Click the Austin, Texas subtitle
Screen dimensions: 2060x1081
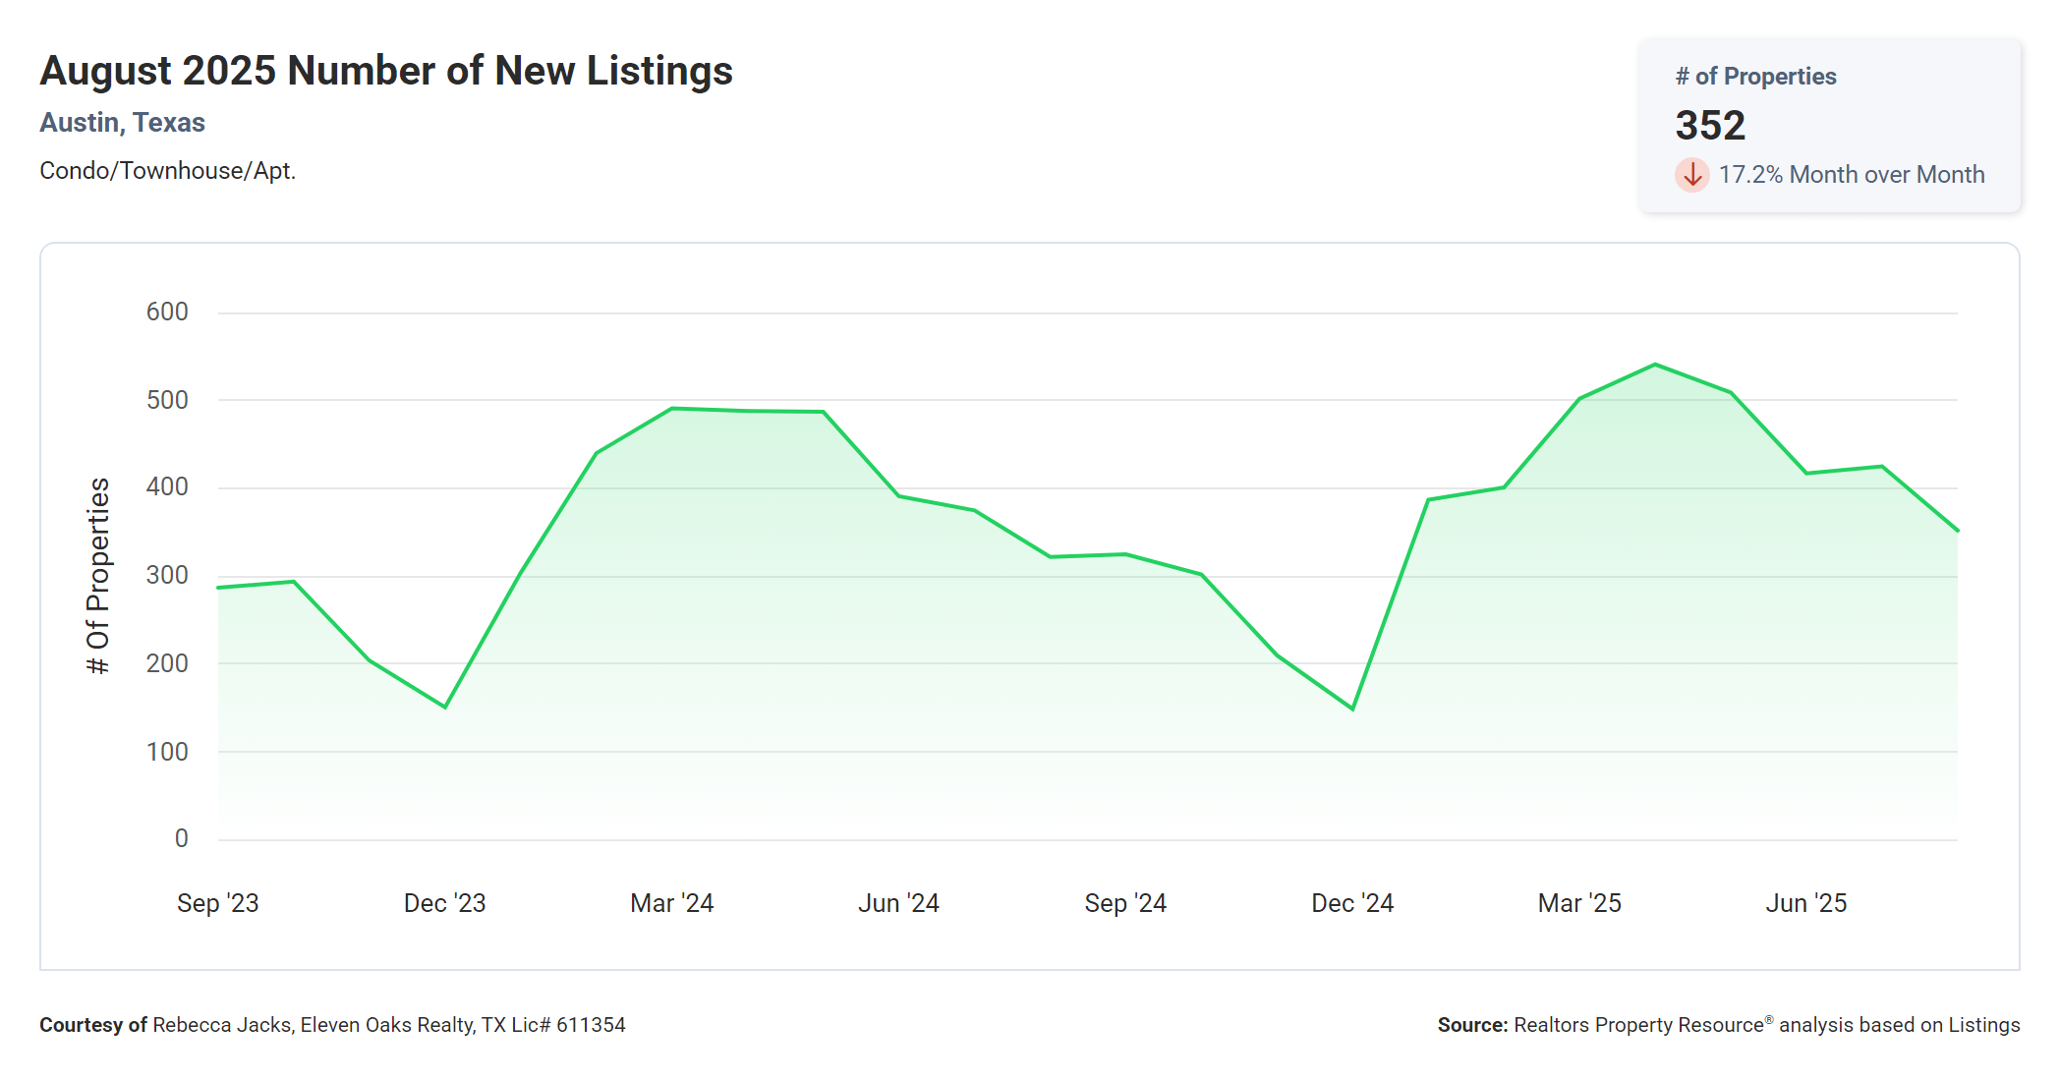click(122, 123)
